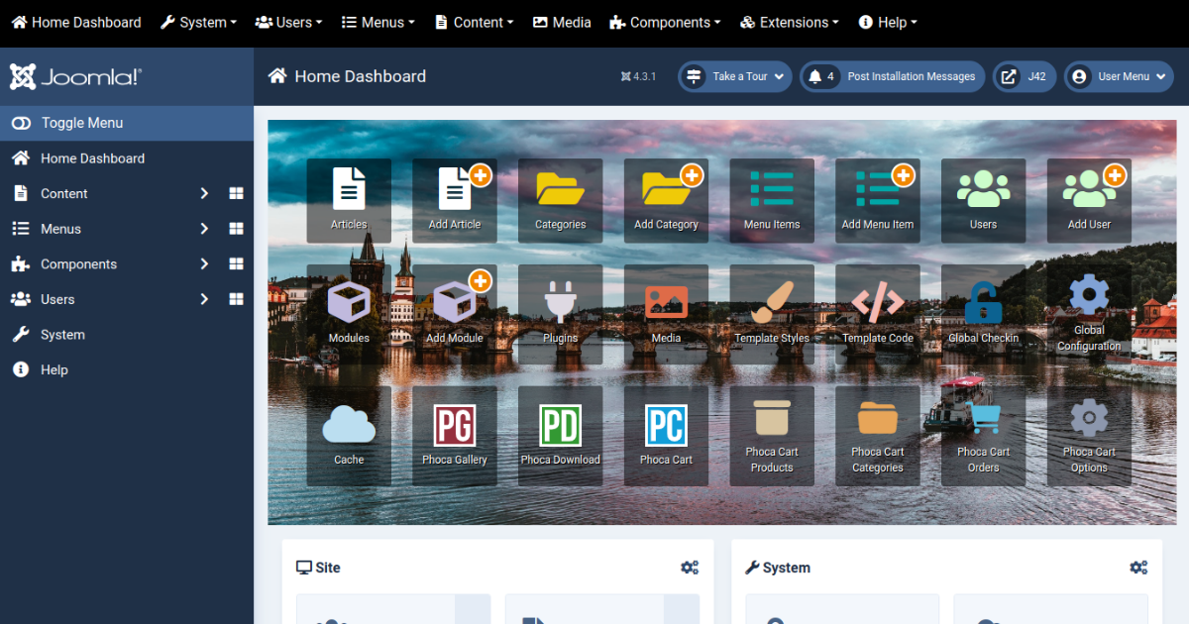The image size is (1189, 624).
Task: Click the Joomla! logo
Action: click(75, 76)
